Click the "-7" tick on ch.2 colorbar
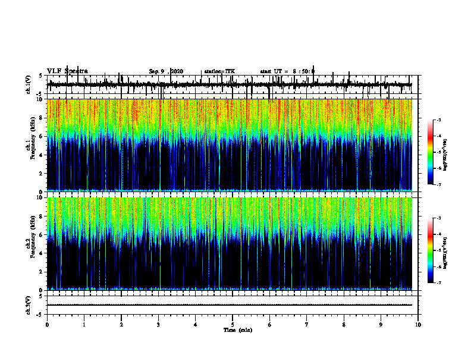 tap(439, 283)
